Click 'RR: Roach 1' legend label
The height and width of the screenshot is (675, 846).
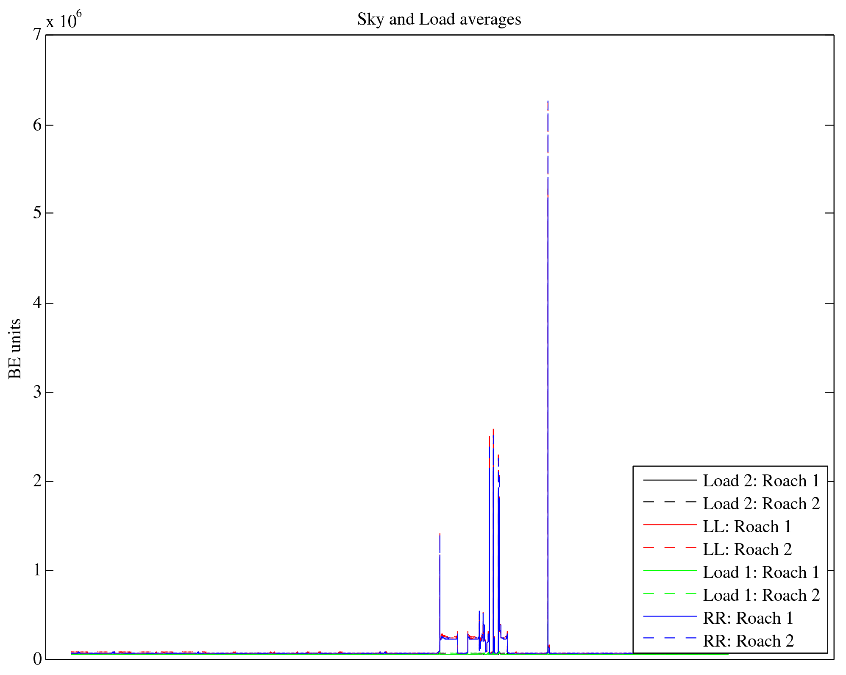tap(748, 618)
